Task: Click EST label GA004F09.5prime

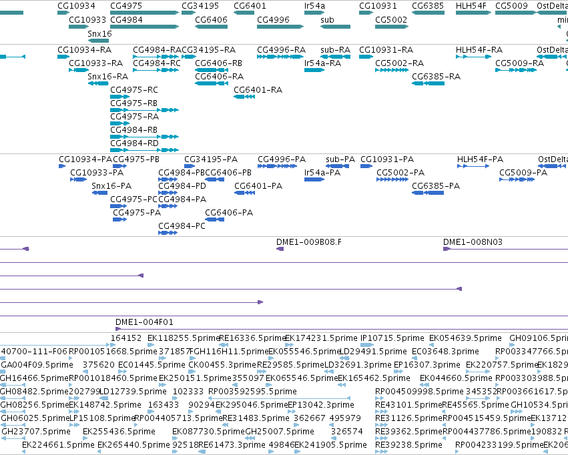Action: click(37, 365)
